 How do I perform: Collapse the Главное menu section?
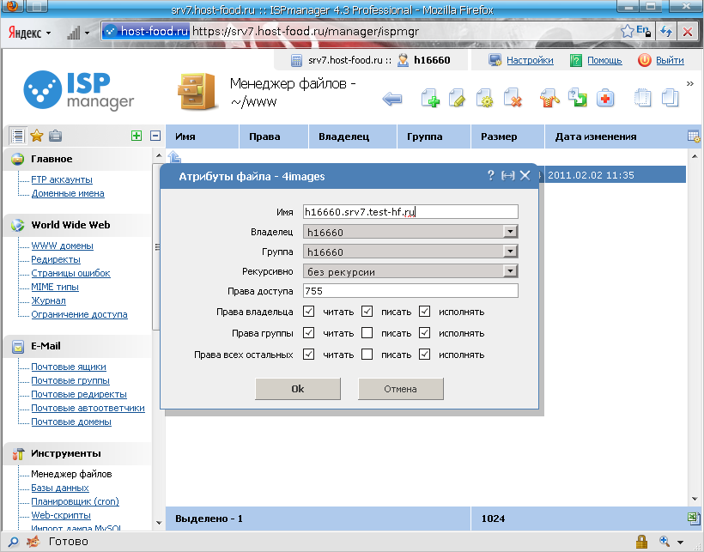coord(77,159)
